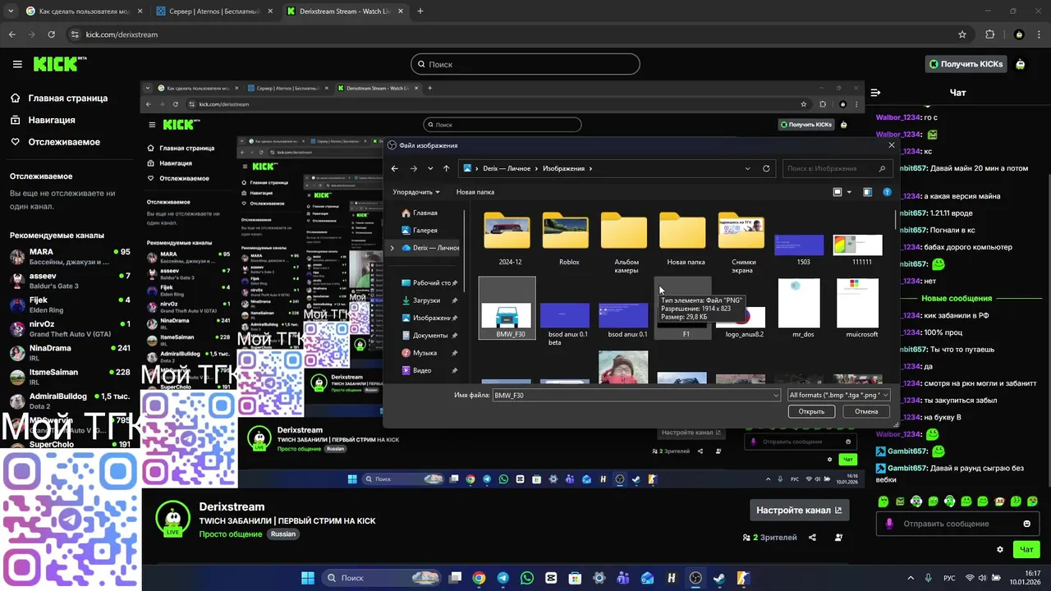Open the profile avatar menu
This screenshot has height=591, width=1051.
pyautogui.click(x=1021, y=64)
